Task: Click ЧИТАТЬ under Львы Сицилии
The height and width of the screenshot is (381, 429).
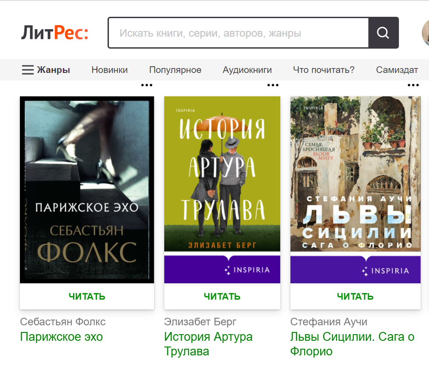Action: [356, 297]
